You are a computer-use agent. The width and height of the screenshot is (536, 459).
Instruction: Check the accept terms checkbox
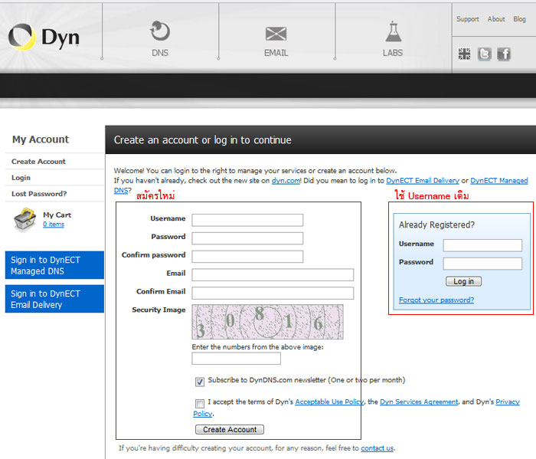(200, 403)
